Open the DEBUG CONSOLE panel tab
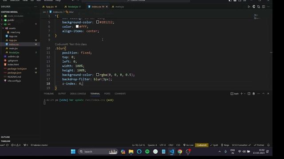Screen dimensions: 284x159 (x=78, y=94)
